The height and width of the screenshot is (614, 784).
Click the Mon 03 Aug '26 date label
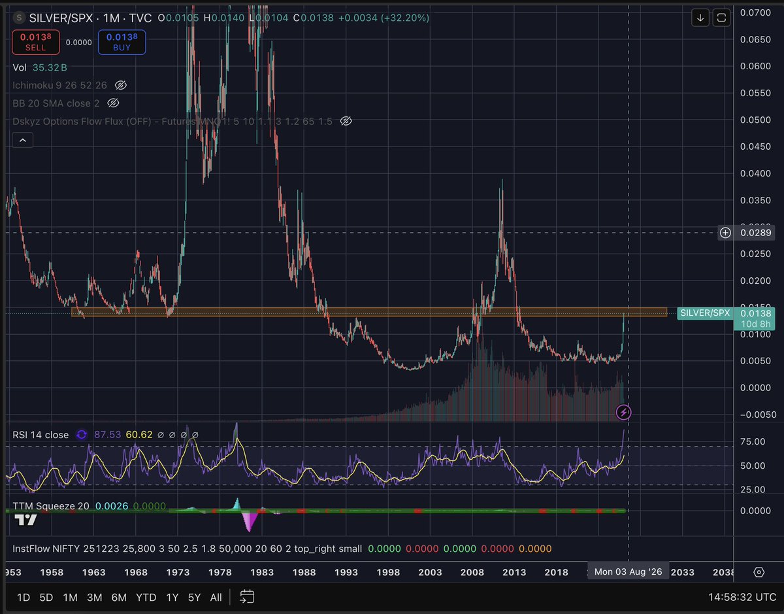point(629,571)
